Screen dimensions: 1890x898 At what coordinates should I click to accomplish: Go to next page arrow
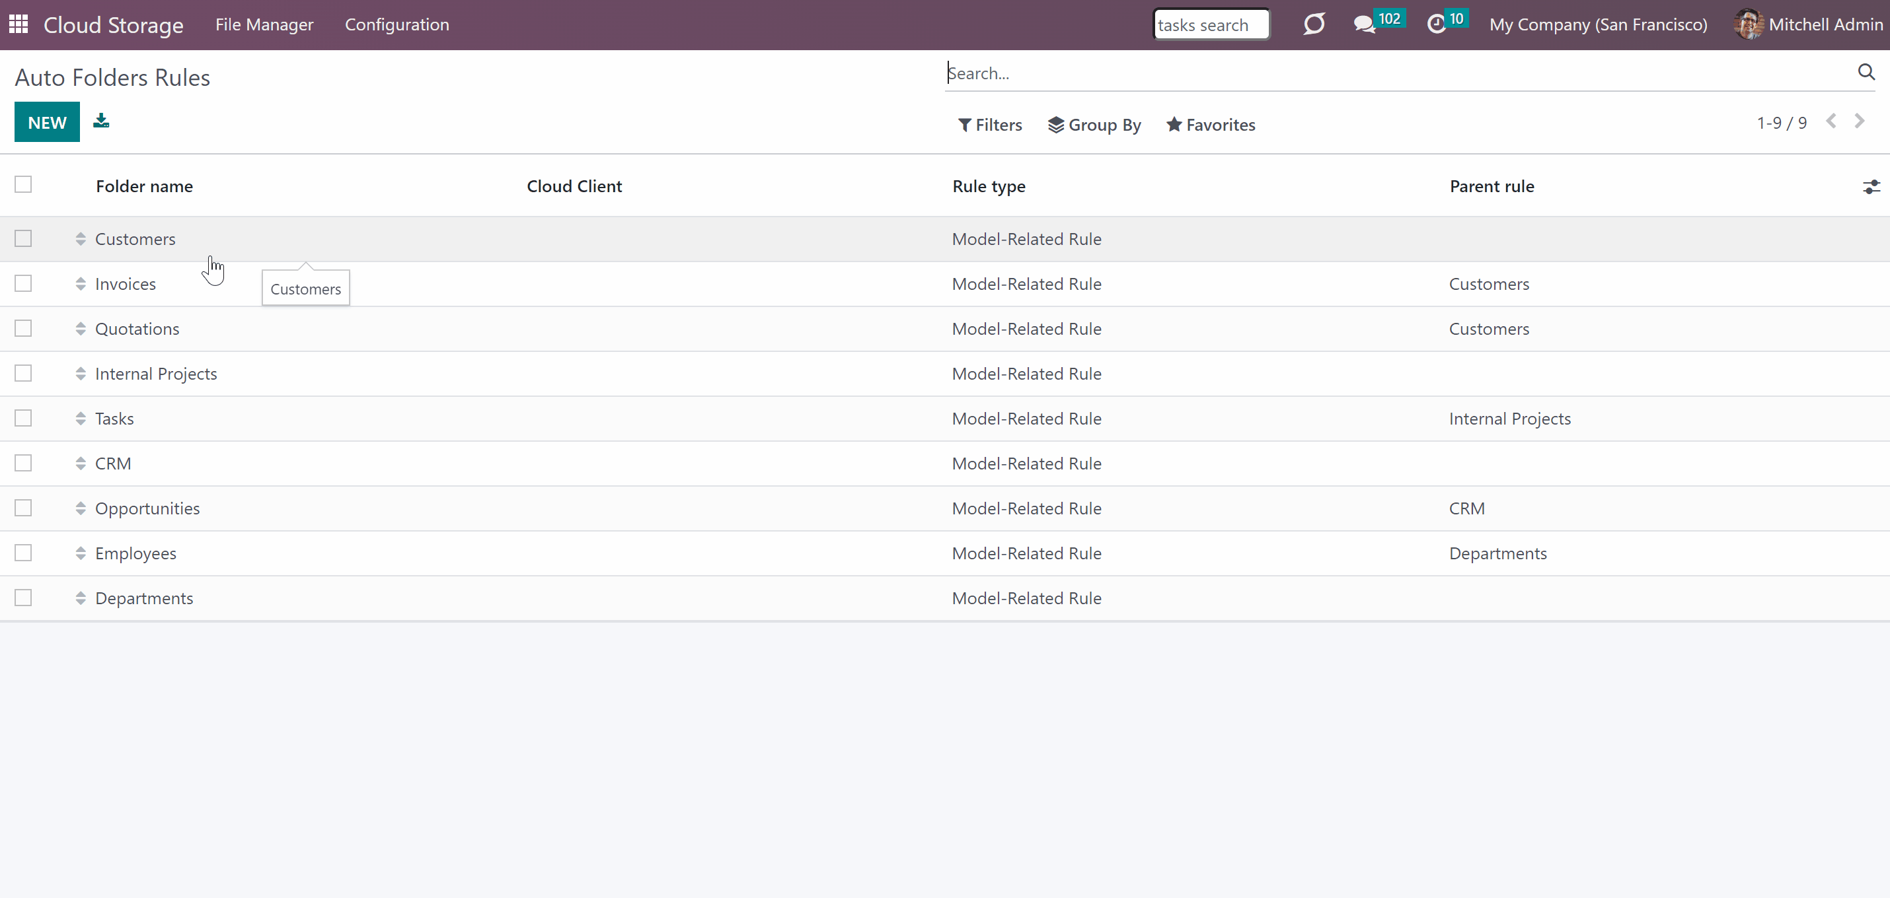[x=1859, y=121]
